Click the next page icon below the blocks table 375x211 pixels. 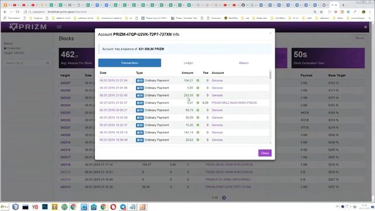pos(224,198)
